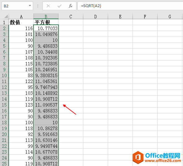183x166 pixels.
Task: Click cell A12 containing 95
Action: pyautogui.click(x=21, y=87)
